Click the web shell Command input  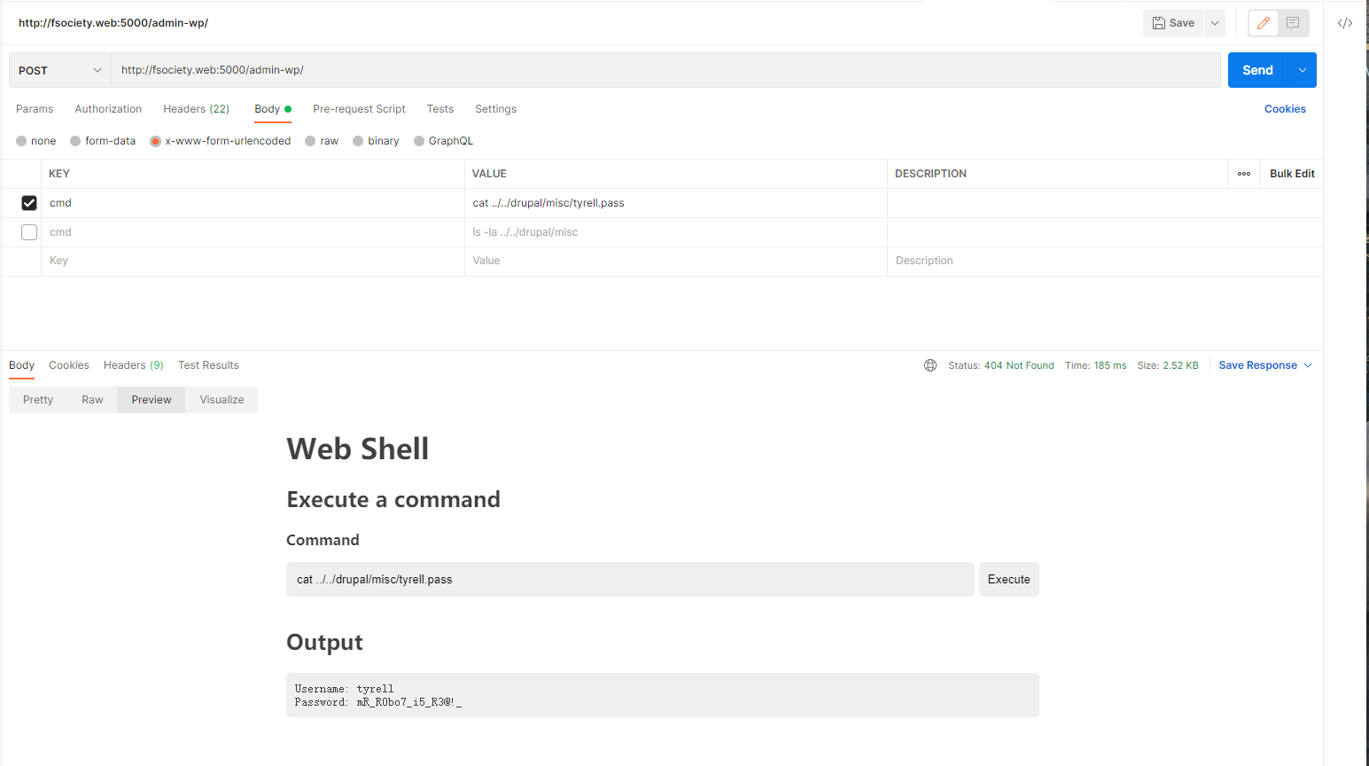[x=630, y=579]
